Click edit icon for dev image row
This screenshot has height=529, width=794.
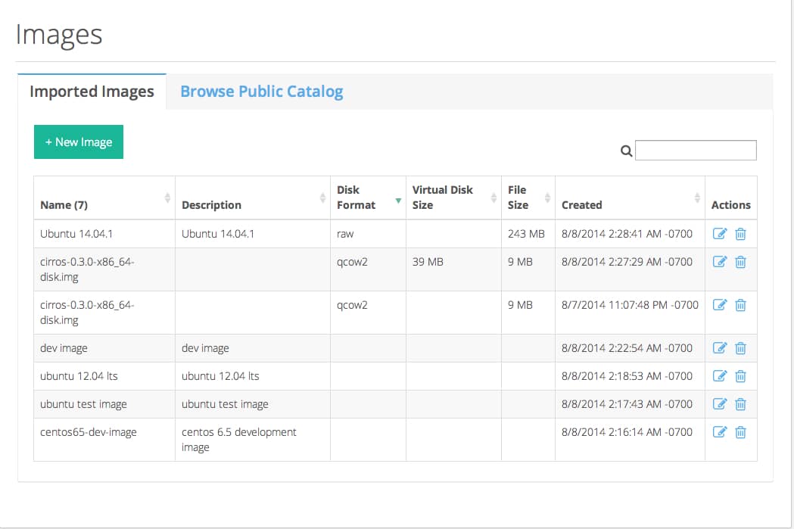click(720, 348)
